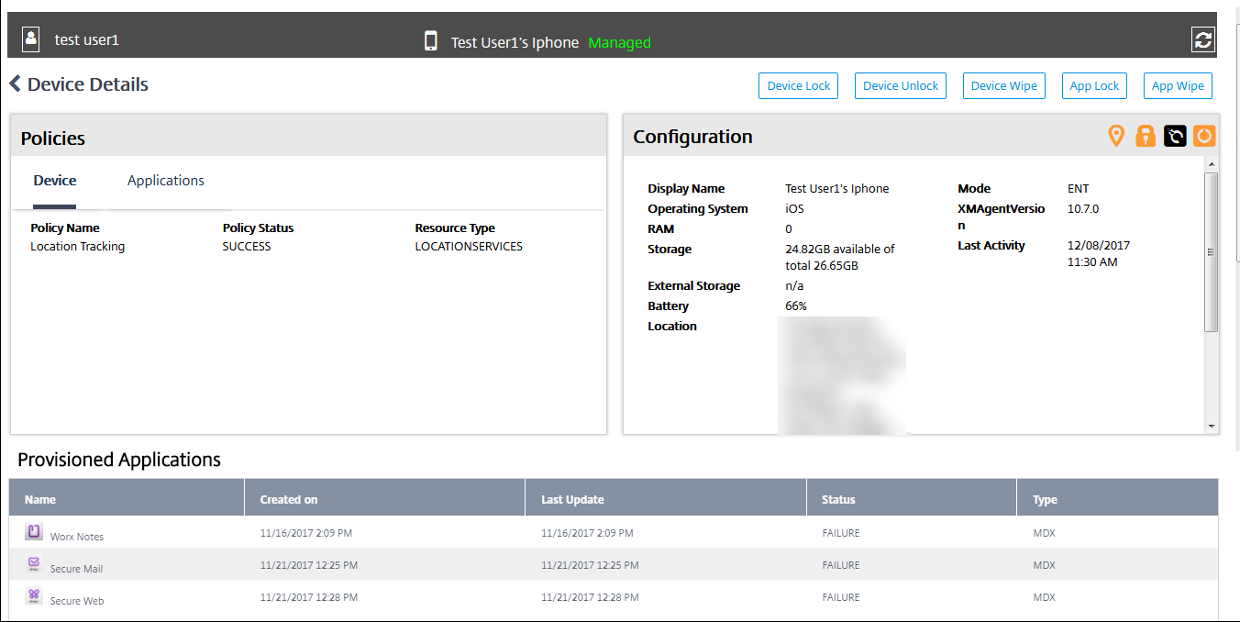Go back using the Device Details chevron
Image resolution: width=1240 pixels, height=622 pixels.
click(x=16, y=84)
